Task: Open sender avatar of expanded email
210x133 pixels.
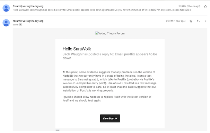Action: [x=6, y=23]
